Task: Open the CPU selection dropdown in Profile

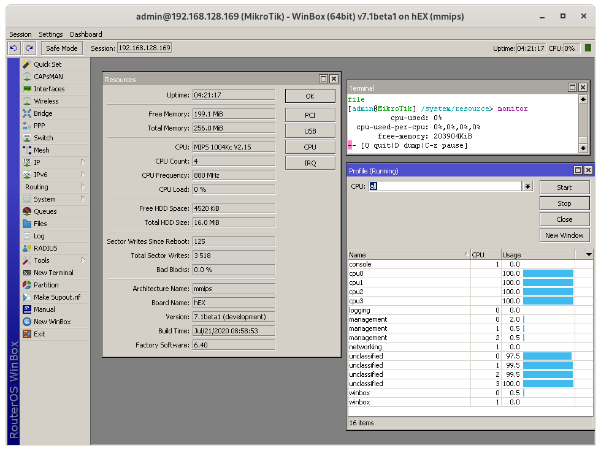Action: coord(528,186)
